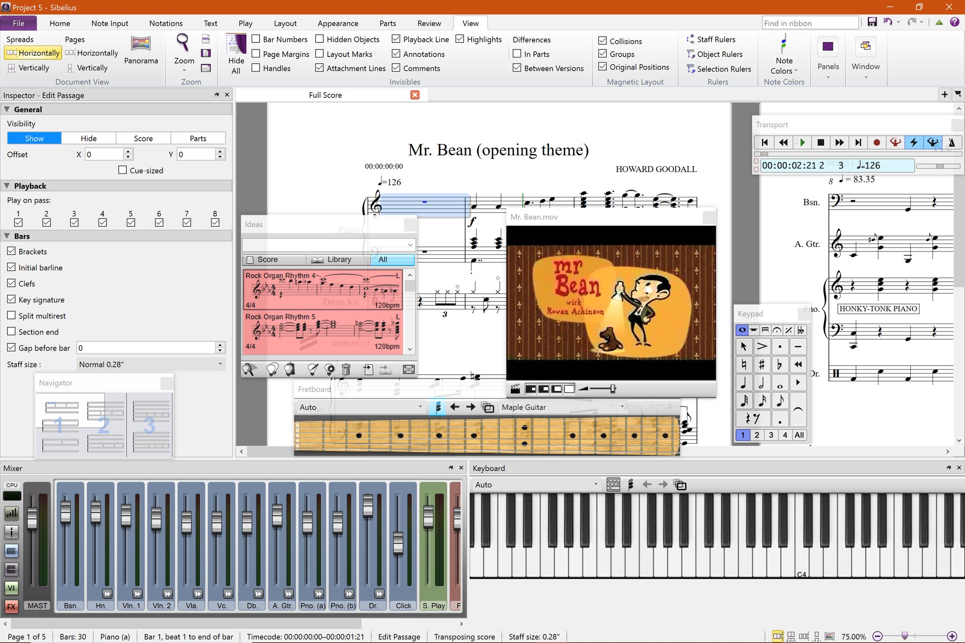Switch to the Notations ribbon tab
This screenshot has height=643, width=965.
(166, 23)
